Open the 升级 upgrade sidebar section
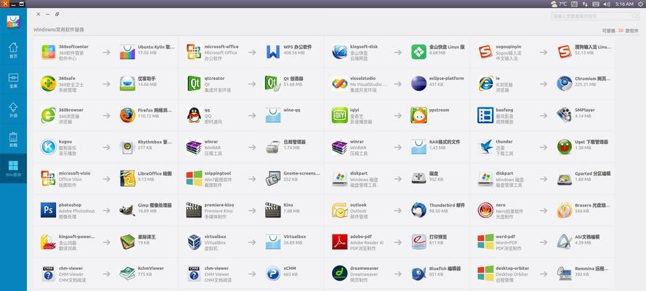 point(13,110)
